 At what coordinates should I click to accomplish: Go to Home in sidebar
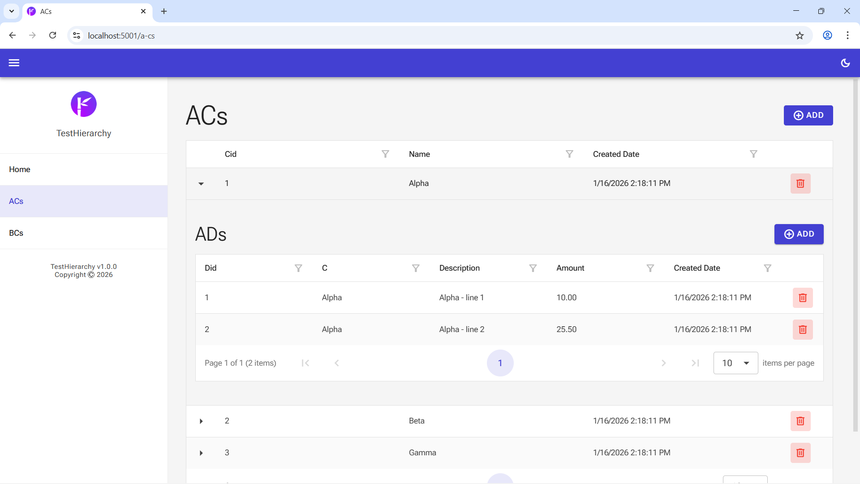[x=20, y=169]
